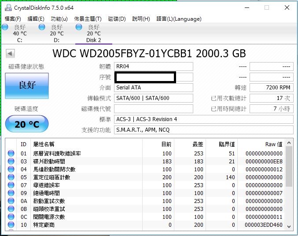Click the blue status orb for attribute 10
298x236 pixels.
(11, 225)
